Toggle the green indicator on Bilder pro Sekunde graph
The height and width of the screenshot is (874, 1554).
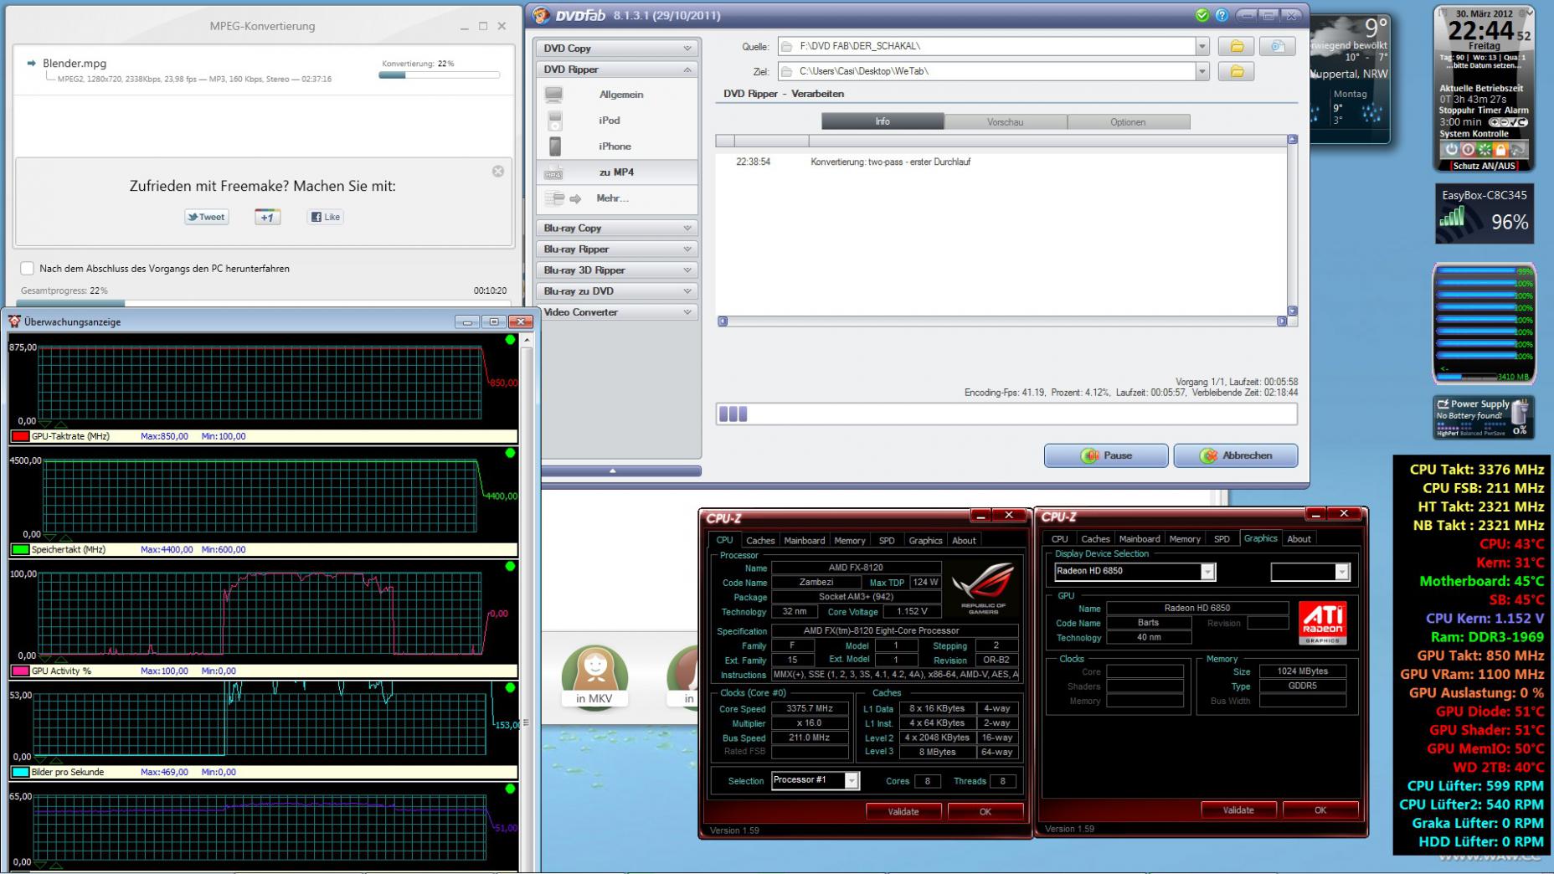tap(510, 688)
